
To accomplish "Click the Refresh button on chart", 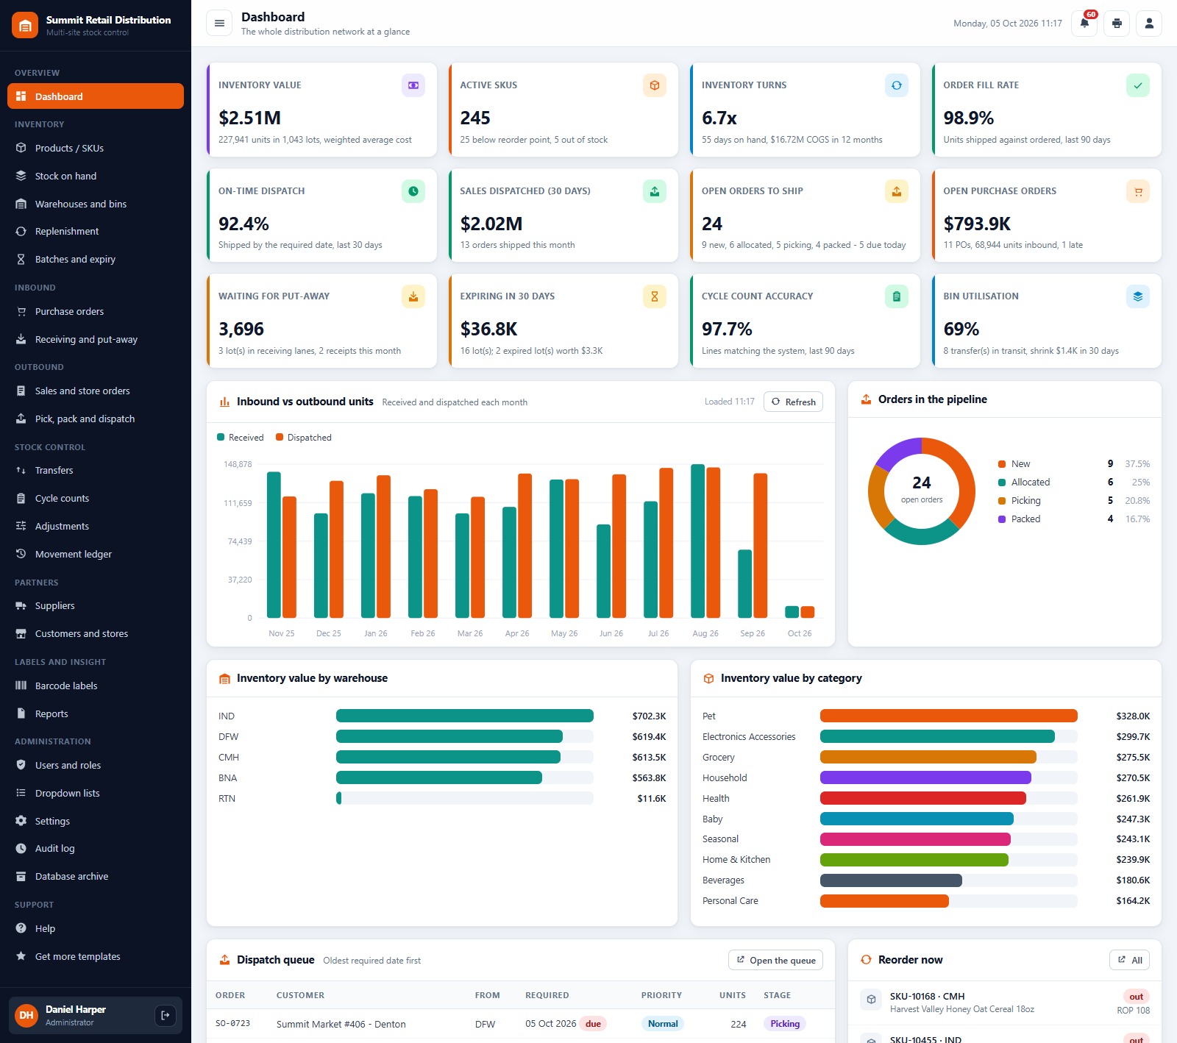I will coord(793,402).
